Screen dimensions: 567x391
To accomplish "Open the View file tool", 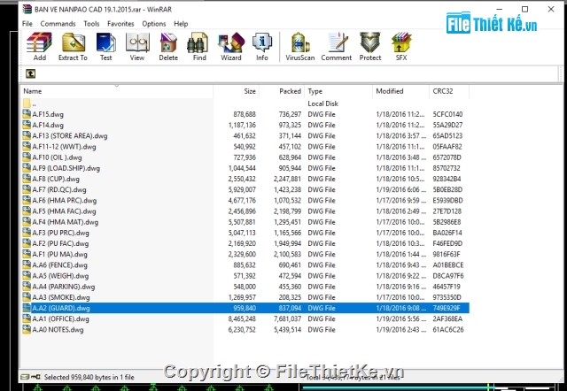I will (x=137, y=46).
